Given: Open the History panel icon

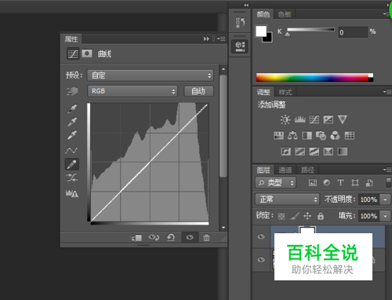Looking at the screenshot, I should 240,23.
